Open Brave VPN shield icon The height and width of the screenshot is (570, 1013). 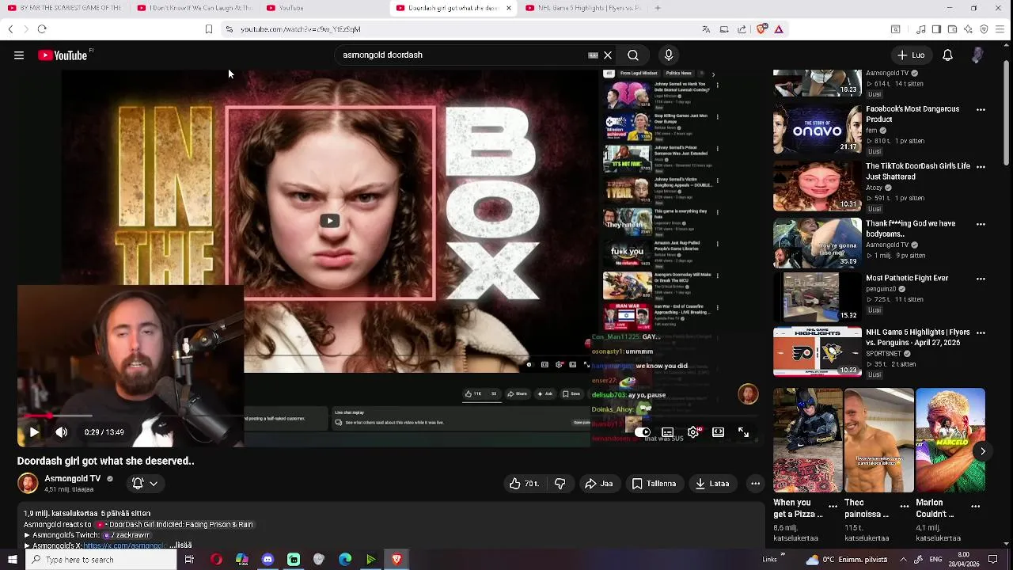point(984,29)
